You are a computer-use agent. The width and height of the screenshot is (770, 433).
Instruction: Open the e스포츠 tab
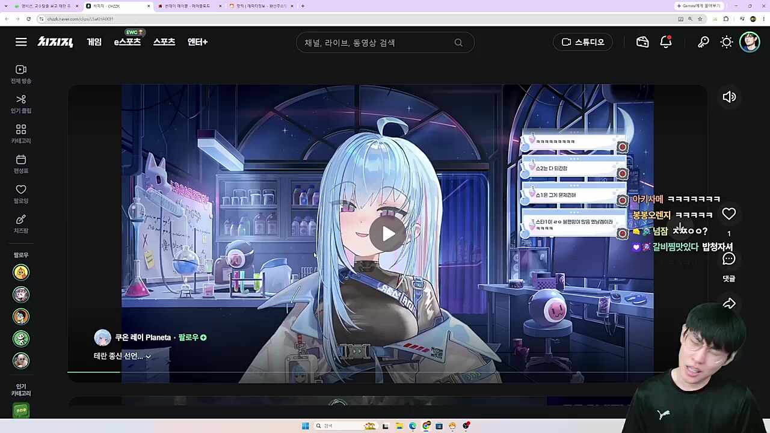coord(128,42)
